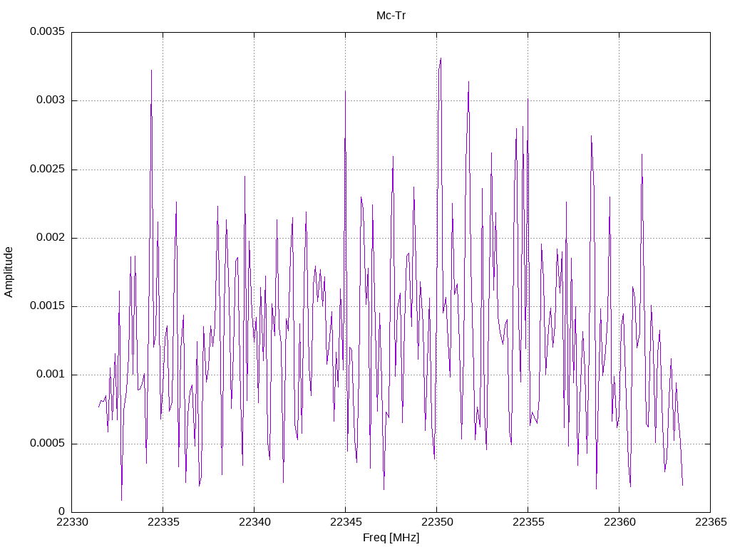Click x-axis value "22355"
This screenshot has height=547, width=730.
pos(528,522)
